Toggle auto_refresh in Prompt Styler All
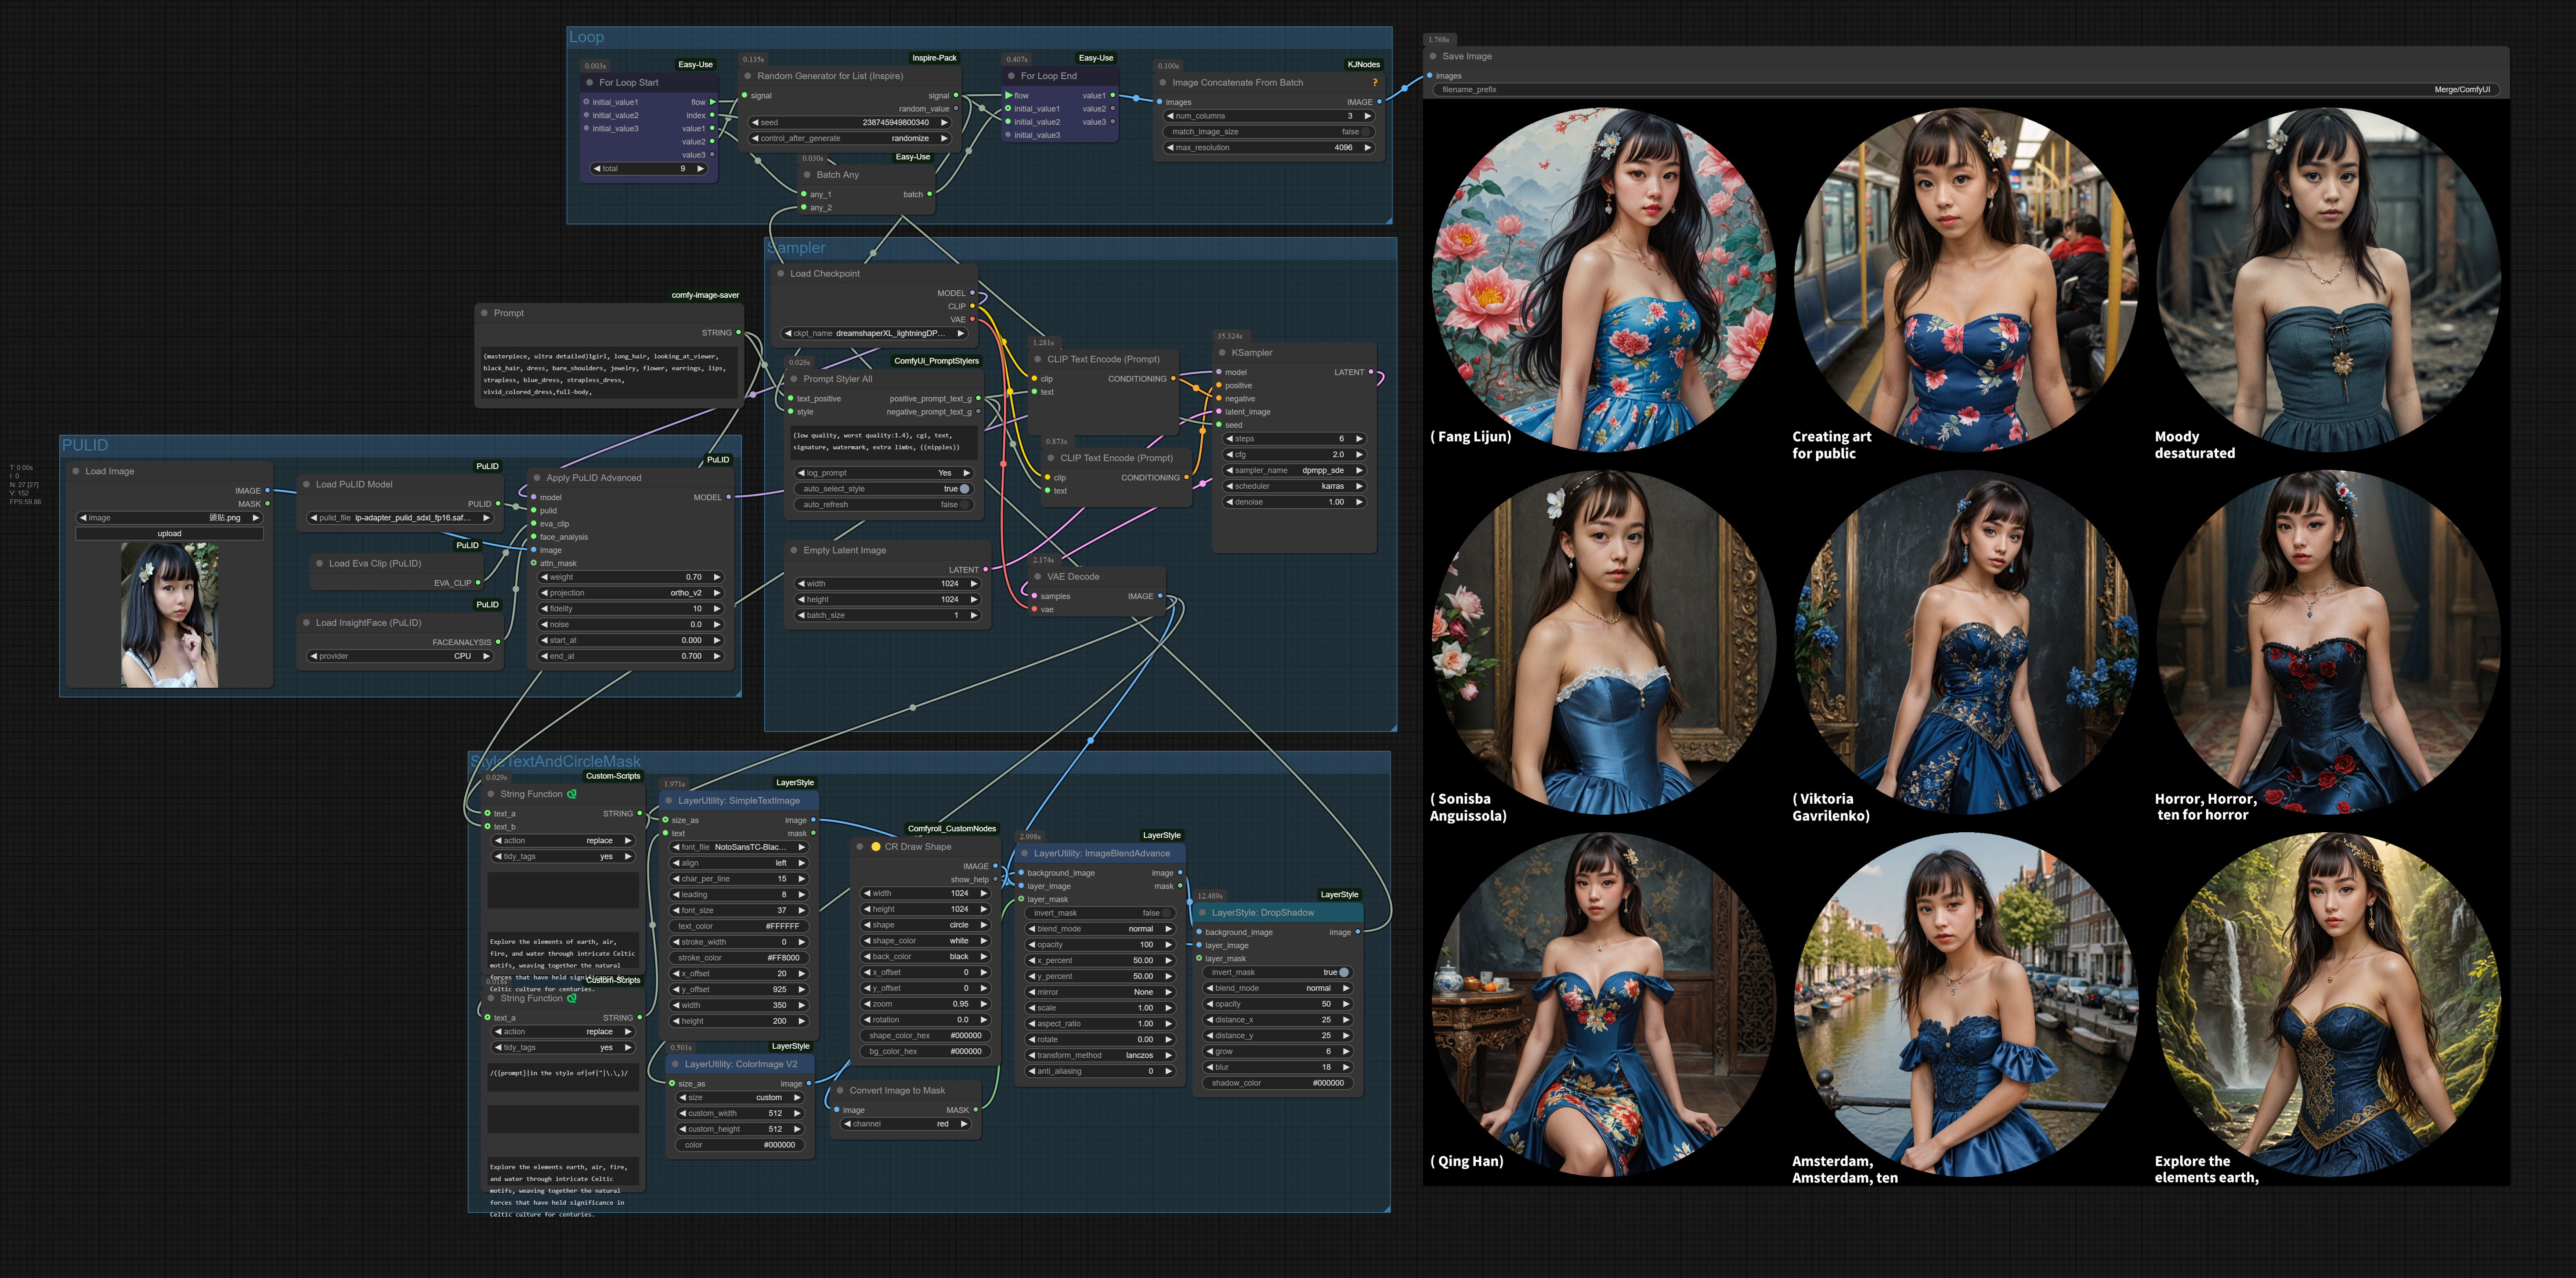Viewport: 2576px width, 1278px height. (x=884, y=505)
